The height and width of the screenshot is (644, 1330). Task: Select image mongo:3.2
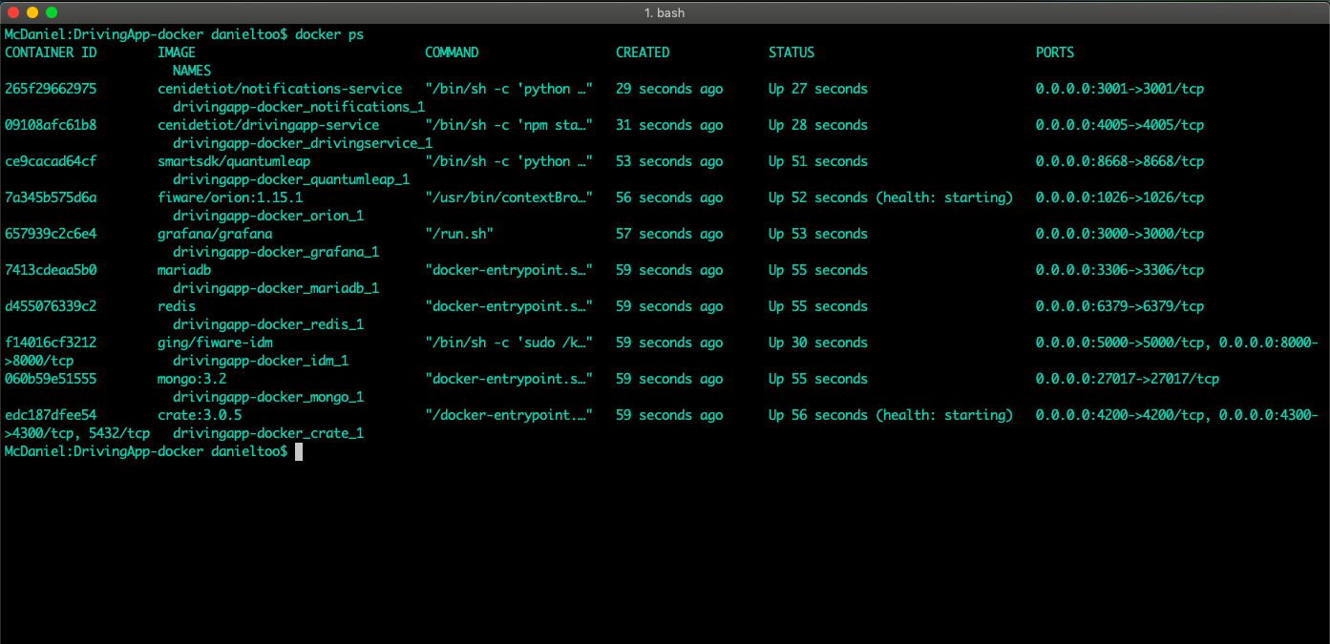tap(192, 379)
